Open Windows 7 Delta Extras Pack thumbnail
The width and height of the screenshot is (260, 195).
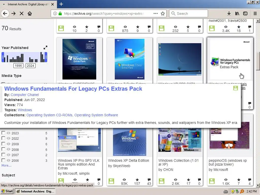point(129,59)
